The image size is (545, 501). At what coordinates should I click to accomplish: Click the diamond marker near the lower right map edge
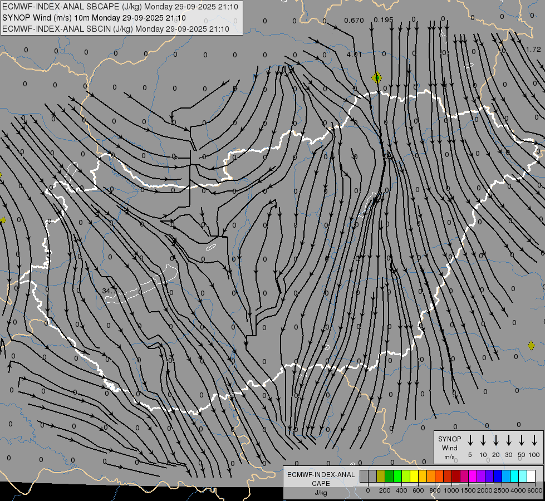[x=531, y=346]
